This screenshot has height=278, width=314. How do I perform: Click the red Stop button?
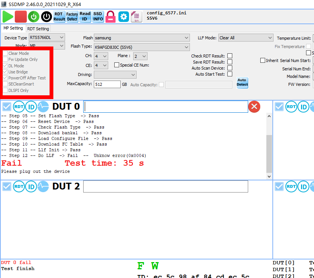[x=21, y=17]
